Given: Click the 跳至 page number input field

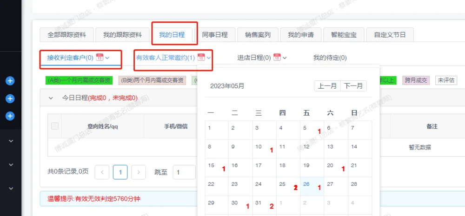Looking at the screenshot, I should coord(184,172).
